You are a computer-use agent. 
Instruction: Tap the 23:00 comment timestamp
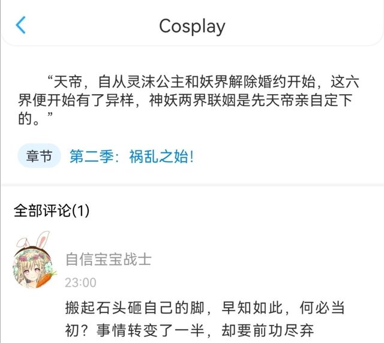[x=80, y=282]
